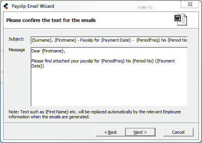Viewport: 202px width, 143px height.
Task: Close the Payslip Email Wizard dialog
Action: pyautogui.click(x=190, y=4)
